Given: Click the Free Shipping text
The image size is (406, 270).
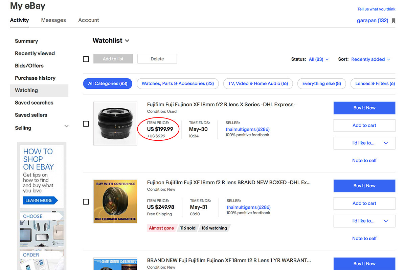Looking at the screenshot, I should (x=159, y=214).
